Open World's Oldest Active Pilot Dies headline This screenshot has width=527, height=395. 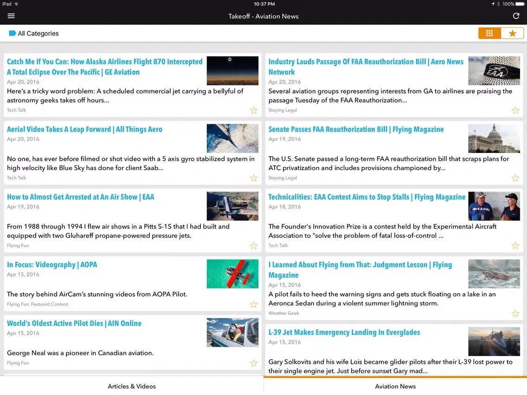74,323
